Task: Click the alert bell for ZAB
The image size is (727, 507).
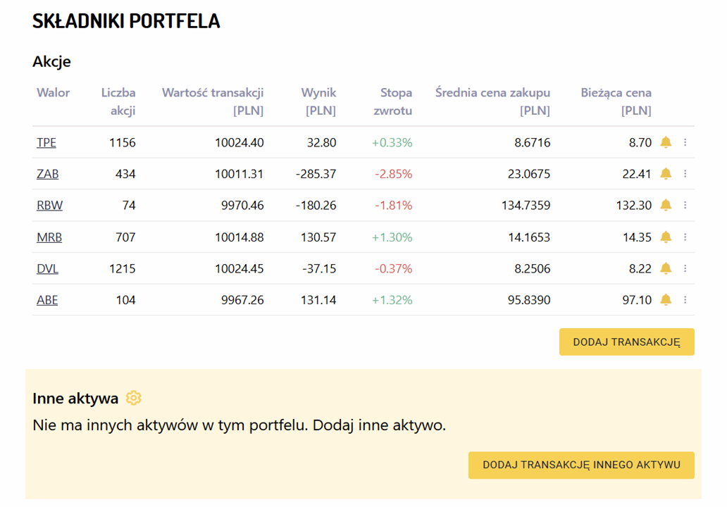Action: 666,174
